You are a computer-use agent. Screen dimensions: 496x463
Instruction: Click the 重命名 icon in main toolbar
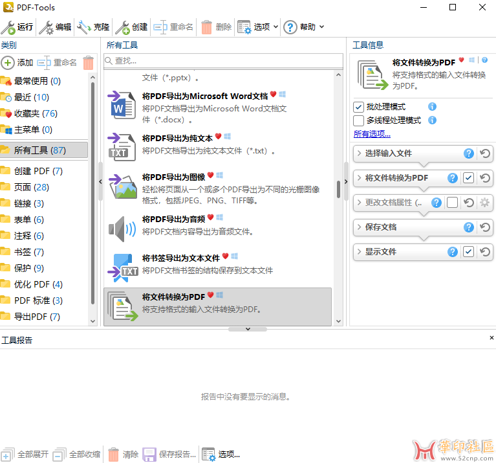click(x=160, y=27)
